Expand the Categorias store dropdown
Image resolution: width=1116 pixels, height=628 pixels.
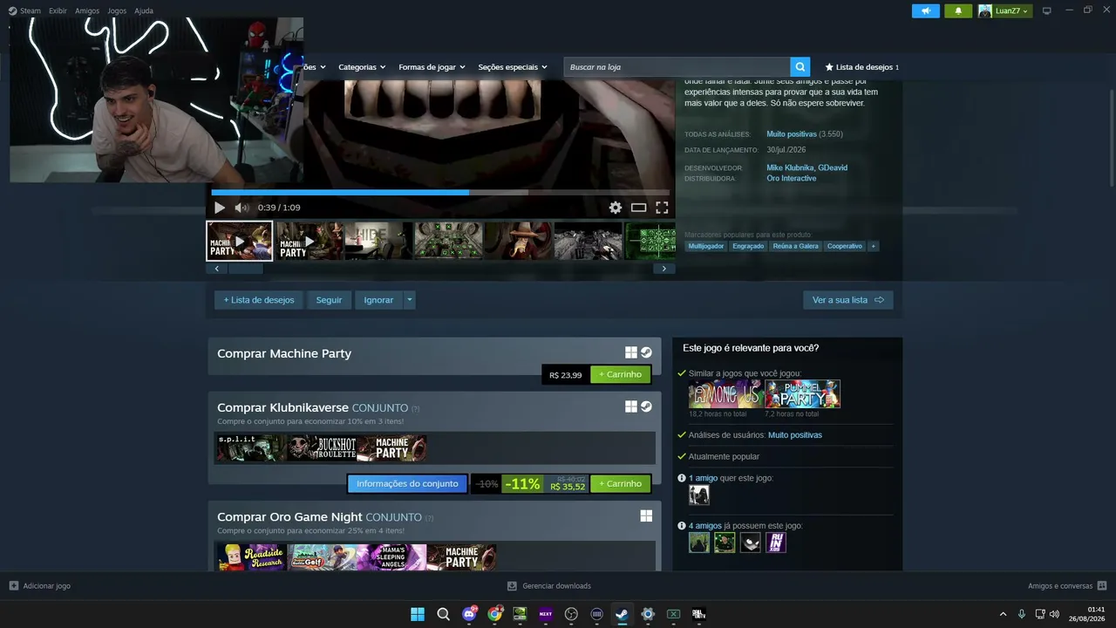(362, 67)
